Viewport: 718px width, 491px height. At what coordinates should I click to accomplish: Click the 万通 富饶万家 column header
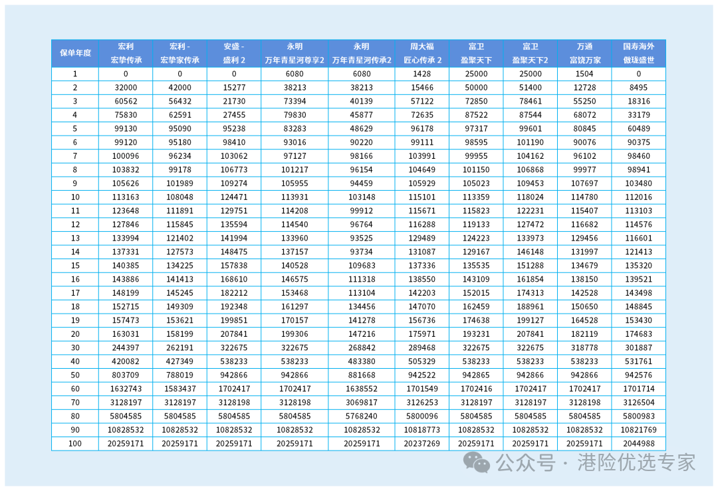pyautogui.click(x=584, y=53)
